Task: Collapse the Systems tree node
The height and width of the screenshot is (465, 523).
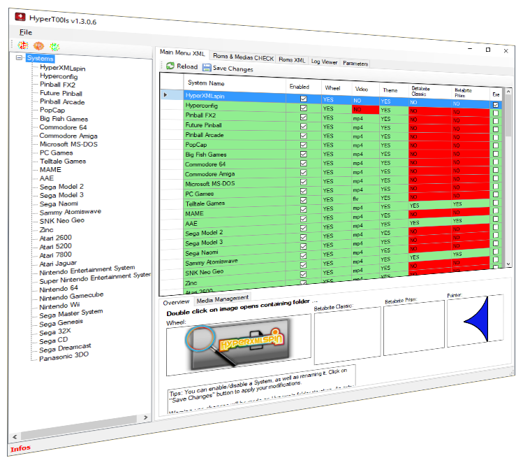Action: pyautogui.click(x=20, y=57)
